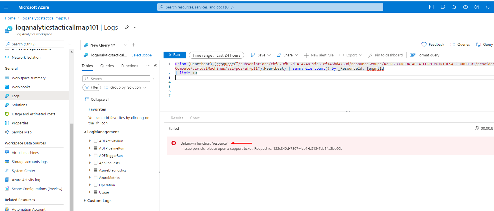Click the left menu Search (Ctrl+/) field
The height and width of the screenshot is (211, 494).
(34, 44)
